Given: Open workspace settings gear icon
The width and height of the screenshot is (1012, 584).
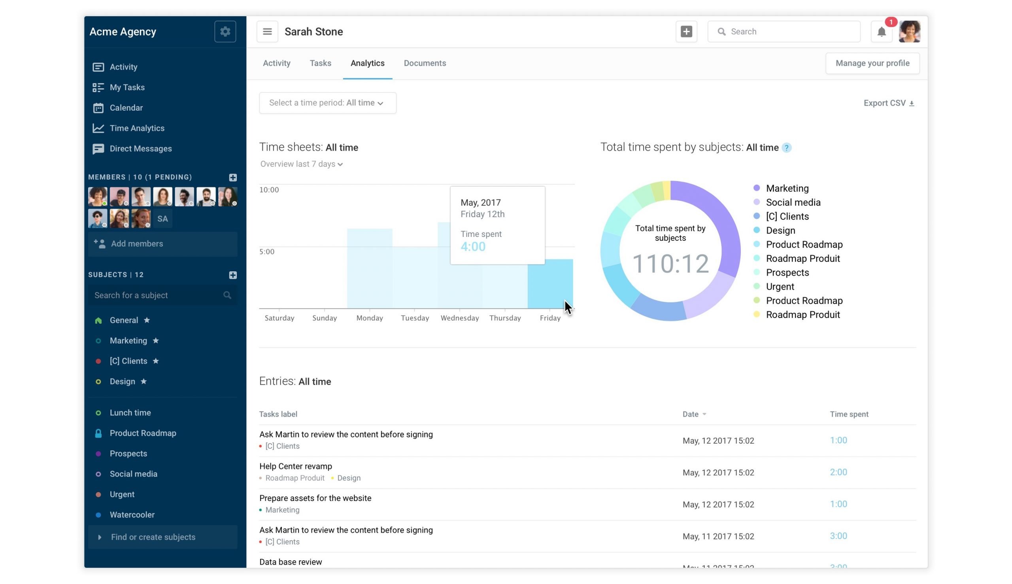Looking at the screenshot, I should (225, 31).
